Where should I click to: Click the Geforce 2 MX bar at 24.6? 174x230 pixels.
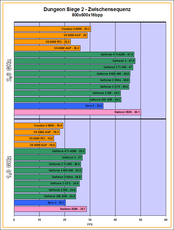tap(45, 190)
